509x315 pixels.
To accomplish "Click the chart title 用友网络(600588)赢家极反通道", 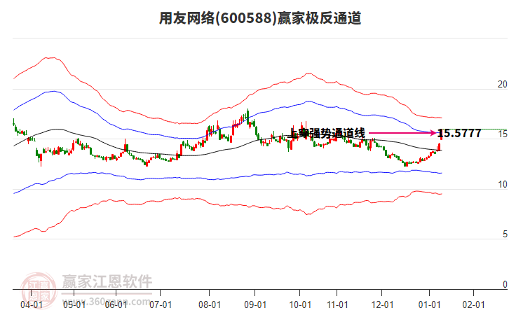I will (x=260, y=18).
